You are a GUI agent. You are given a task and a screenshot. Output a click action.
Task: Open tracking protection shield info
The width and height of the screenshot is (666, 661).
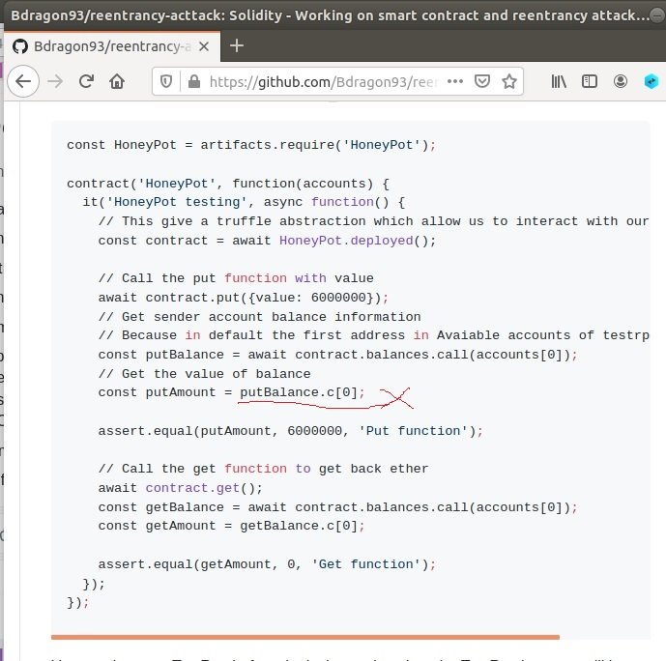click(x=168, y=83)
